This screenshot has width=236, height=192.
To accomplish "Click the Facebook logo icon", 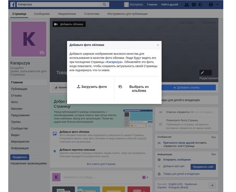I will 12,4.
